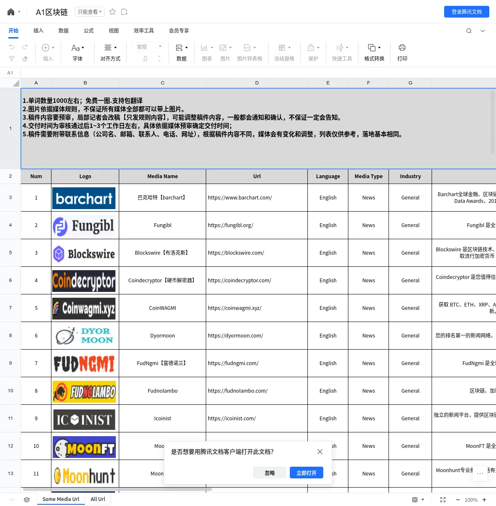Click the redo arrow icon
This screenshot has height=506, width=496.
[x=25, y=47]
